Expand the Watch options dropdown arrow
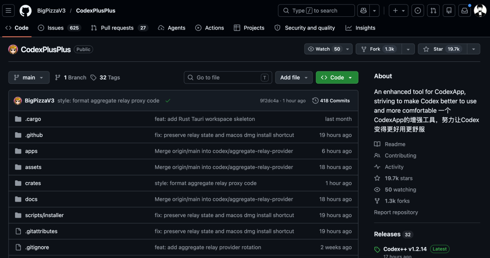 [348, 49]
